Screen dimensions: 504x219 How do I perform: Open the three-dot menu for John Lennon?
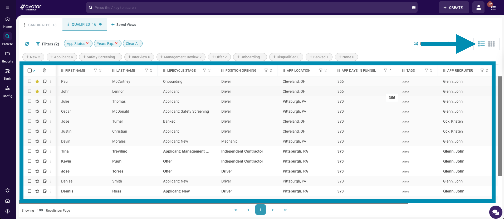tap(51, 91)
